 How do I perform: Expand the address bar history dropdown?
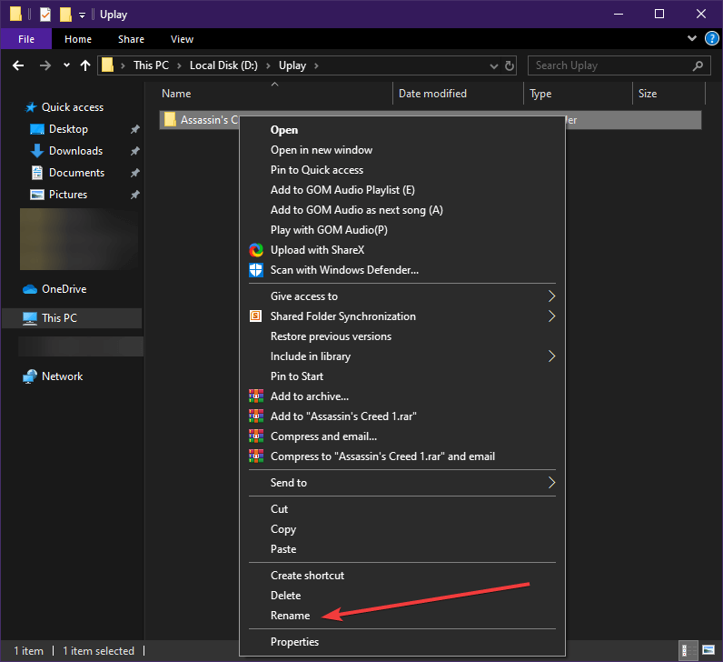point(493,66)
